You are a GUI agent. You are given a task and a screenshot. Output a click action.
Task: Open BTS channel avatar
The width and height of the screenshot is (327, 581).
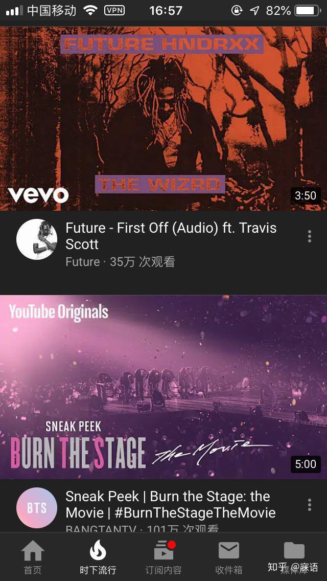pyautogui.click(x=37, y=508)
